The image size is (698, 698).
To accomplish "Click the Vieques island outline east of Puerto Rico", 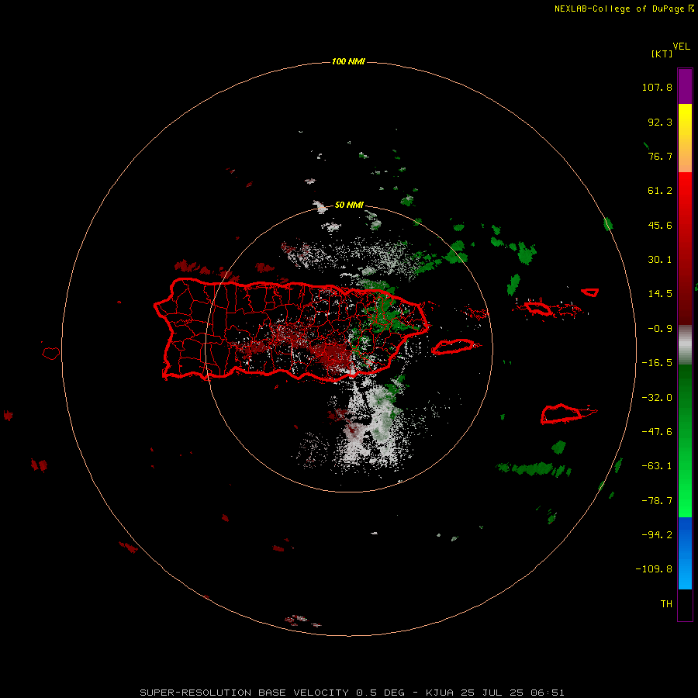I will [x=455, y=347].
